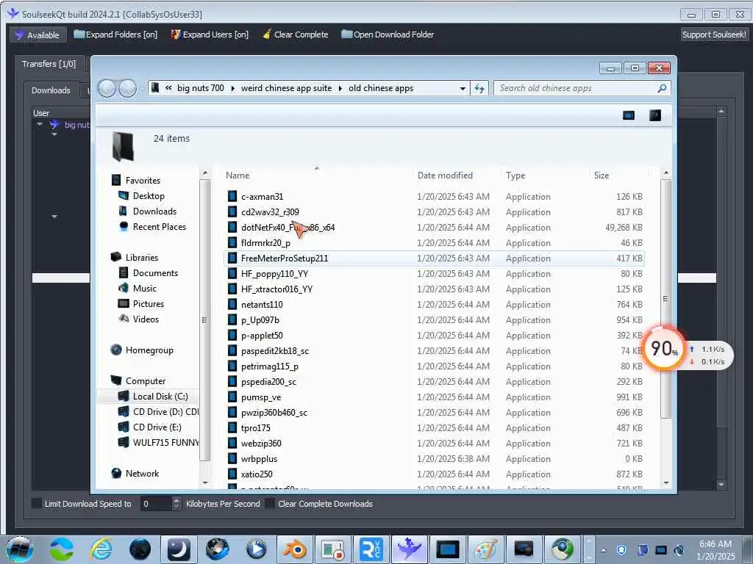This screenshot has height=564, width=753.
Task: Click the change view icon in Explorer toolbar
Action: tap(629, 115)
